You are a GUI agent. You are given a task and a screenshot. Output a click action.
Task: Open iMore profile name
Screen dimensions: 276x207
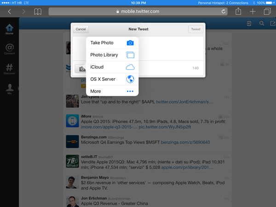[x=86, y=116]
